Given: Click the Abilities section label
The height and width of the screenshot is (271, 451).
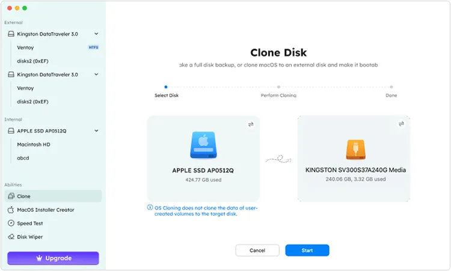Looking at the screenshot, I should [13, 184].
